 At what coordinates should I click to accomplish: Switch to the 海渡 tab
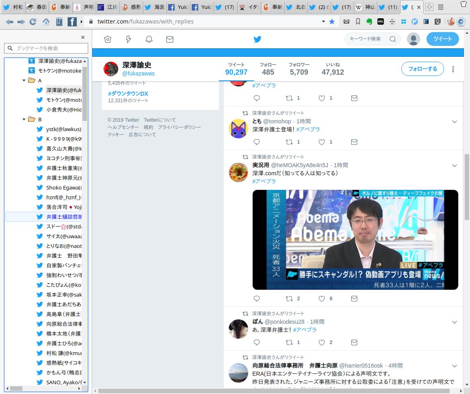coord(154,7)
